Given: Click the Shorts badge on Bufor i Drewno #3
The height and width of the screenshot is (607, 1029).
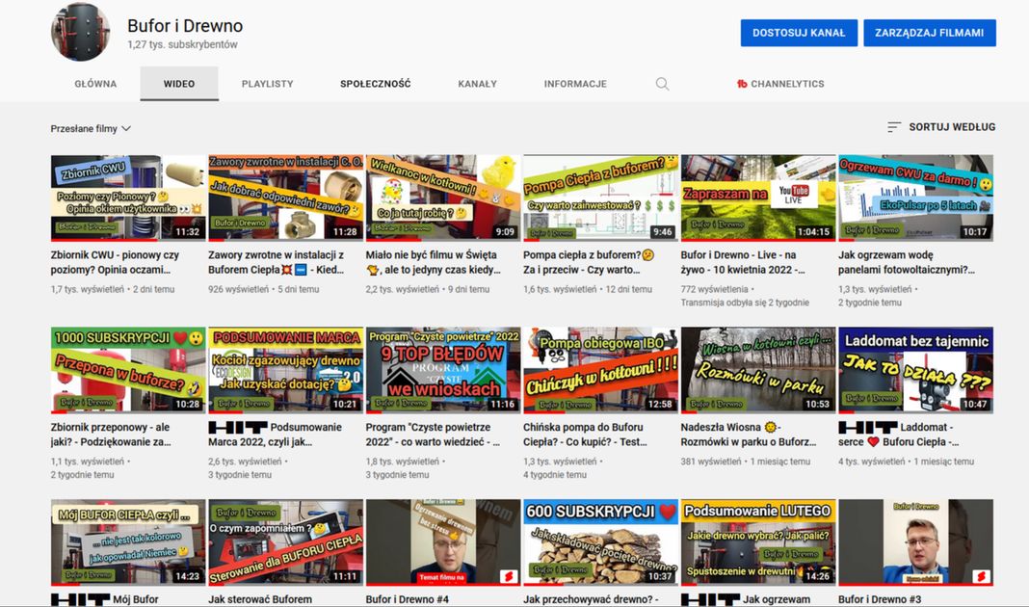Looking at the screenshot, I should (x=982, y=576).
